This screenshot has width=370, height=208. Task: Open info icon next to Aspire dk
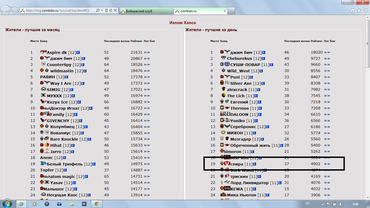tap(78, 52)
